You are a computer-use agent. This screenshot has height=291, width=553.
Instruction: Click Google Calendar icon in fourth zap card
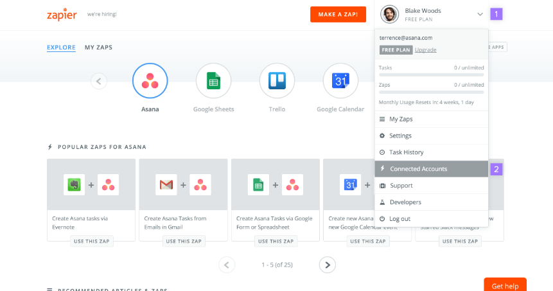350,184
